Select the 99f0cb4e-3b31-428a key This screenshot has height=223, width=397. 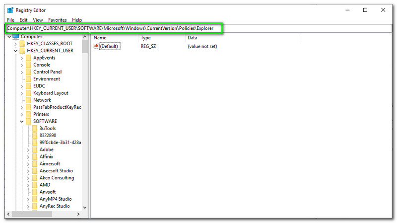point(60,143)
